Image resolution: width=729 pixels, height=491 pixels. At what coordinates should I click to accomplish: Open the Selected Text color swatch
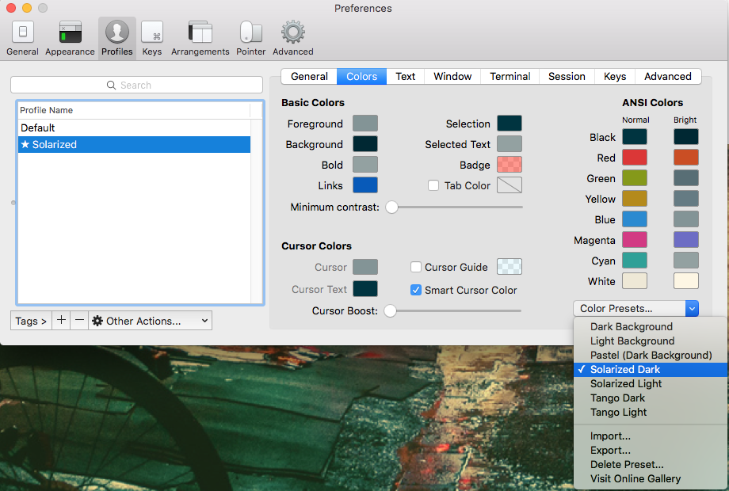pyautogui.click(x=510, y=144)
